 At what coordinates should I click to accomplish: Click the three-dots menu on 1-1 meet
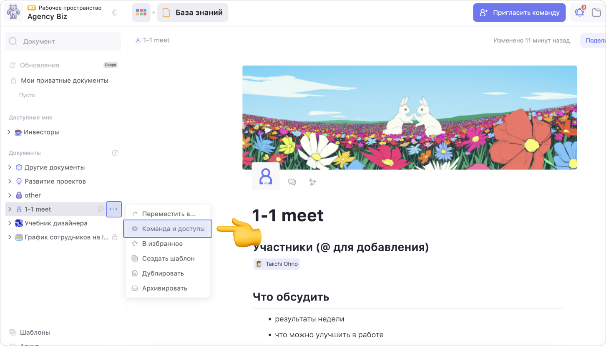tap(114, 209)
